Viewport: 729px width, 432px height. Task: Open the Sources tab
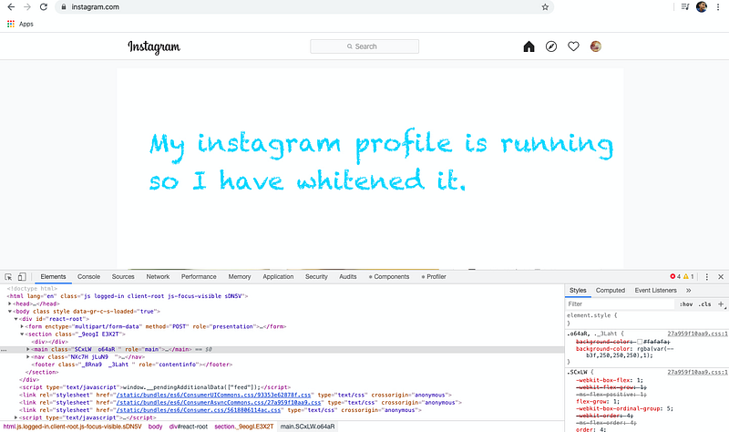(123, 277)
